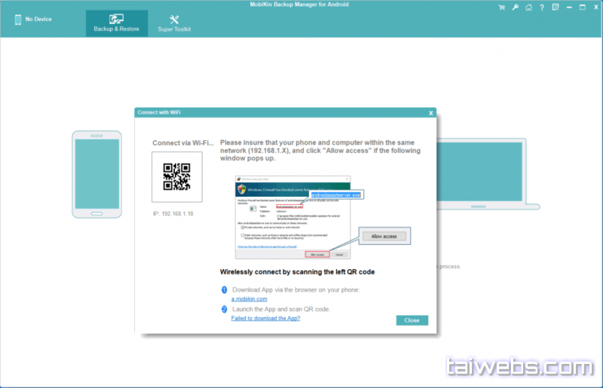The width and height of the screenshot is (603, 388).
Task: Click the No Device phone icon
Action: coord(17,19)
